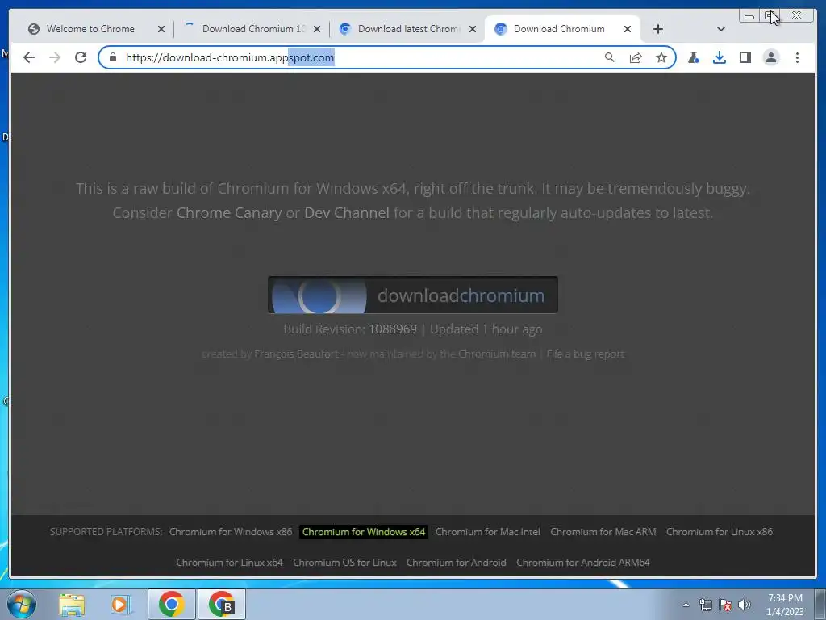Open Chrome three-dot menu
The image size is (826, 620).
click(797, 57)
